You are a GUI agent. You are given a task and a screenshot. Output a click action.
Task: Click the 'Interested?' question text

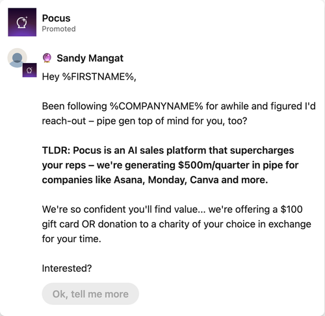(x=67, y=269)
